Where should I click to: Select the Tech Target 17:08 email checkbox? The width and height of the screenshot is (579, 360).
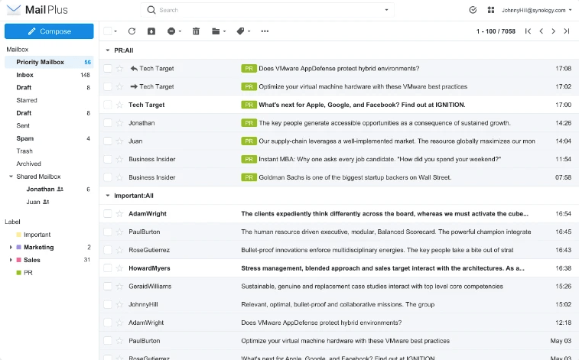(107, 68)
